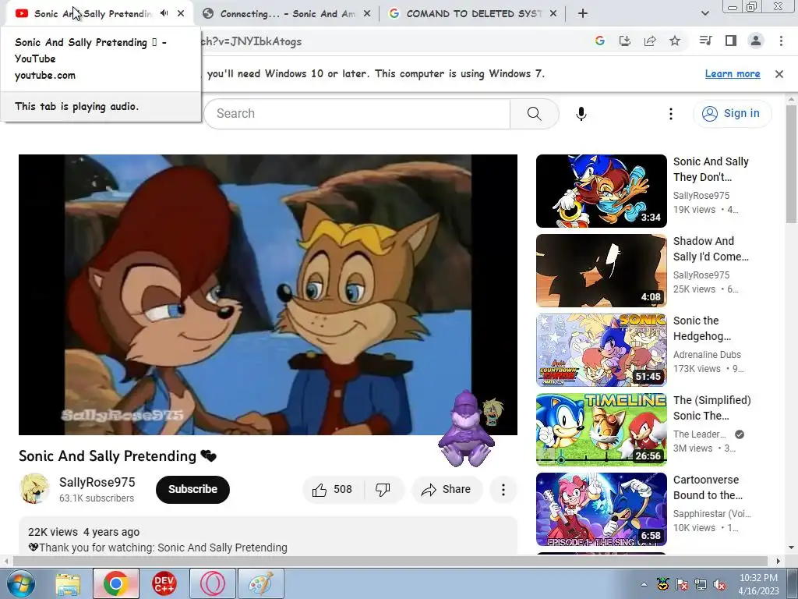Click the share page icon in the address bar
This screenshot has width=798, height=599.
[650, 41]
